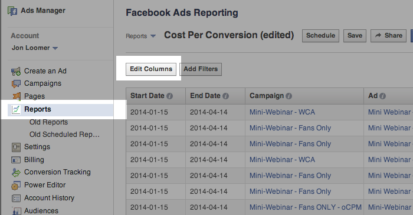Click the Ads Manager logo icon
This screenshot has width=413, height=215.
(12, 11)
